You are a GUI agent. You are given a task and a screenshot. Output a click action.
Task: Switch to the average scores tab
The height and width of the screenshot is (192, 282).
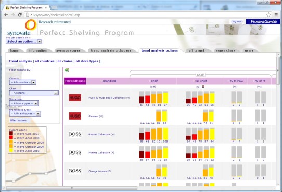[68, 50]
